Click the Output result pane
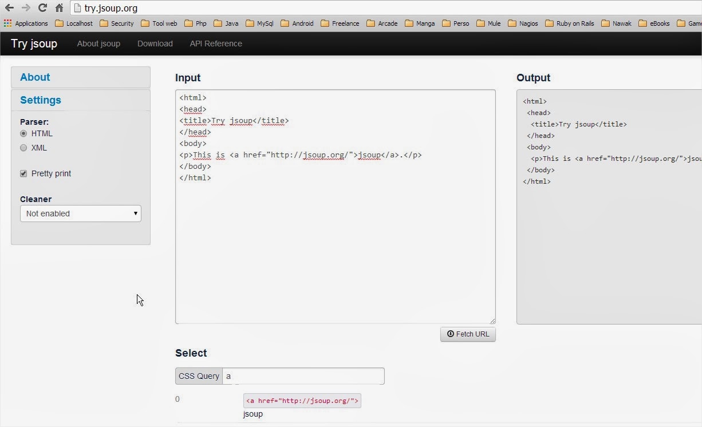Image resolution: width=702 pixels, height=427 pixels. pyautogui.click(x=609, y=207)
